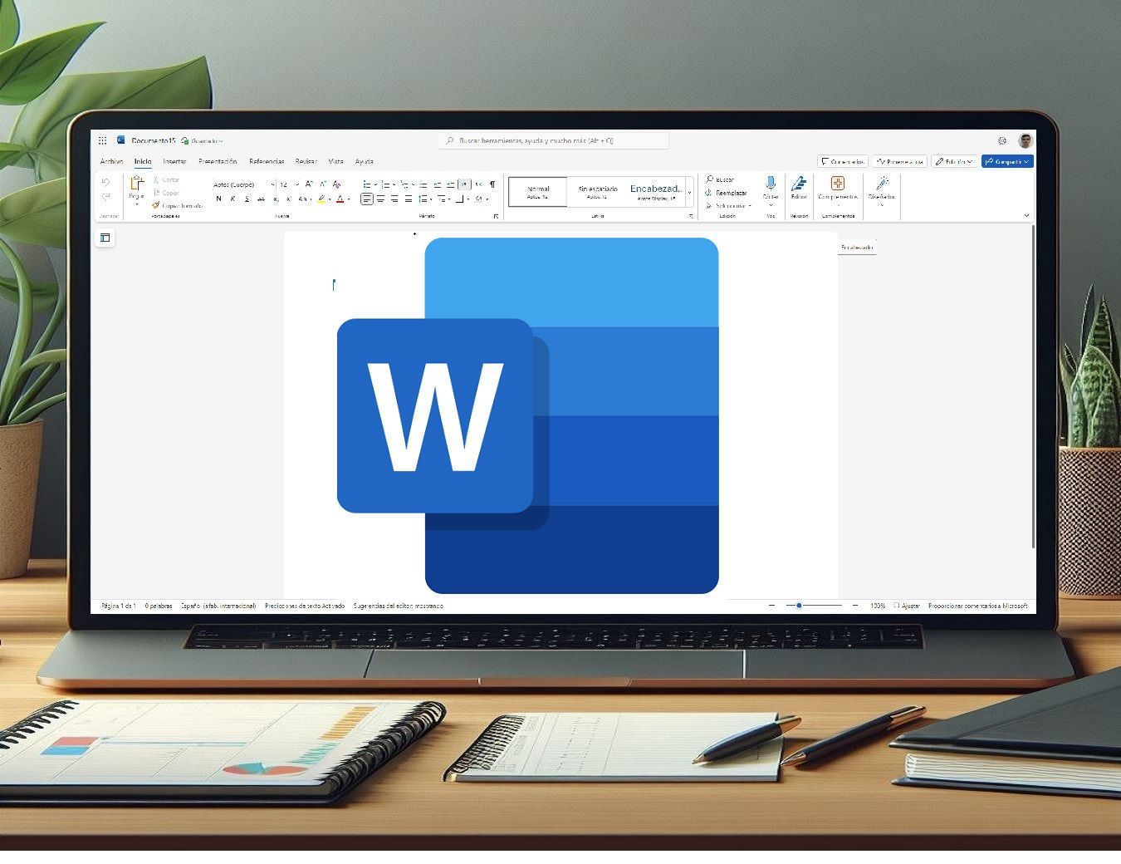Justify the paragraph text
1121x864 pixels.
409,199
